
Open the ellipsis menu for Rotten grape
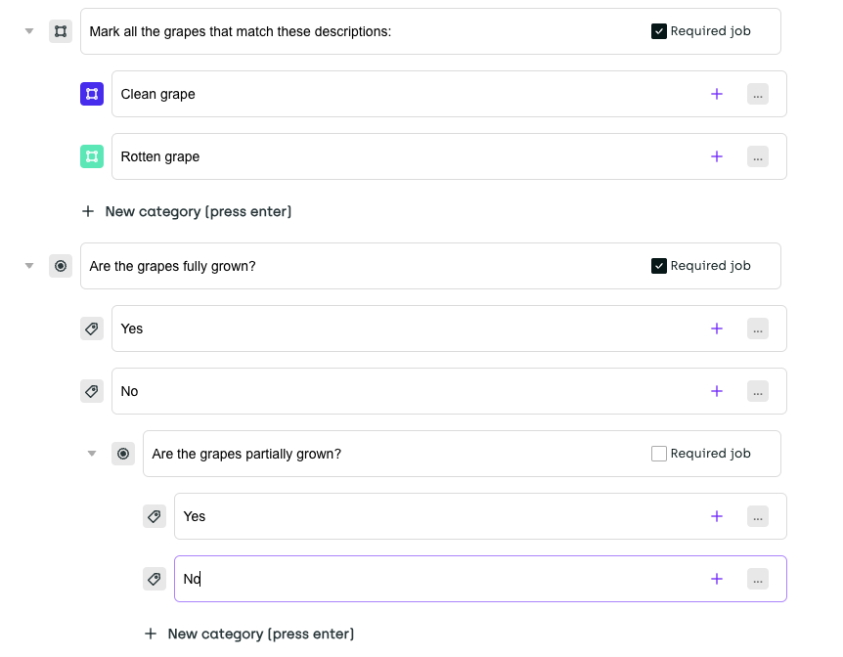pos(758,156)
